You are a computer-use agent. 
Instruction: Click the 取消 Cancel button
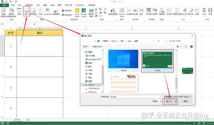point(185,101)
